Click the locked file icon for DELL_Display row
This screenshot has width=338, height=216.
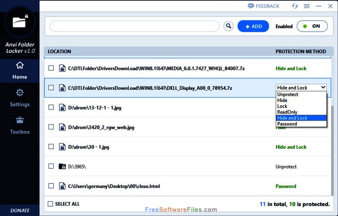point(62,88)
